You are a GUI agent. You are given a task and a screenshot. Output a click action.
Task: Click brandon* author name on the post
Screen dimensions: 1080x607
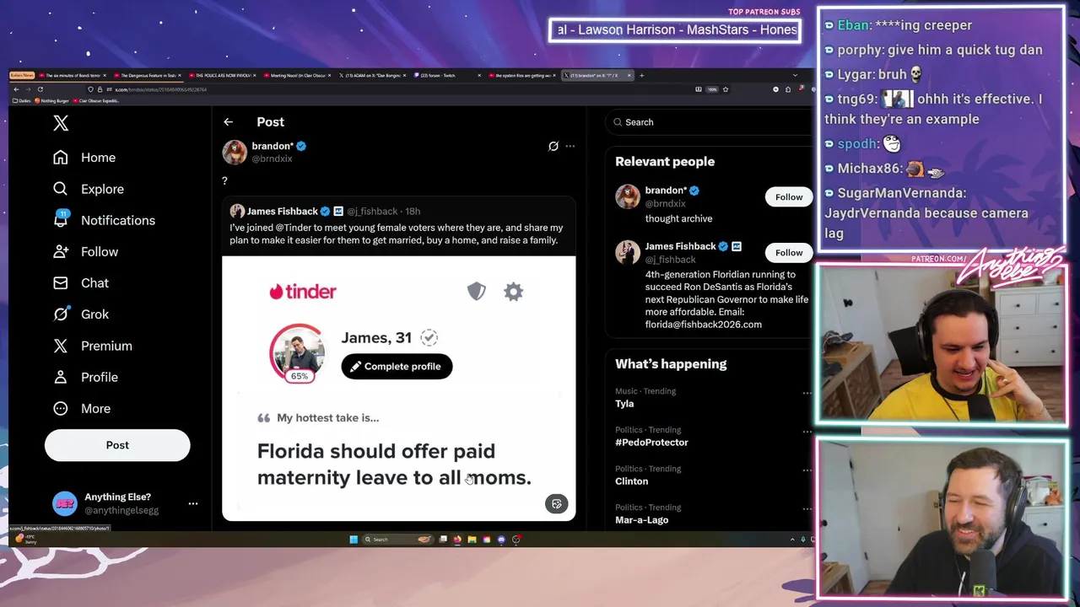point(273,146)
